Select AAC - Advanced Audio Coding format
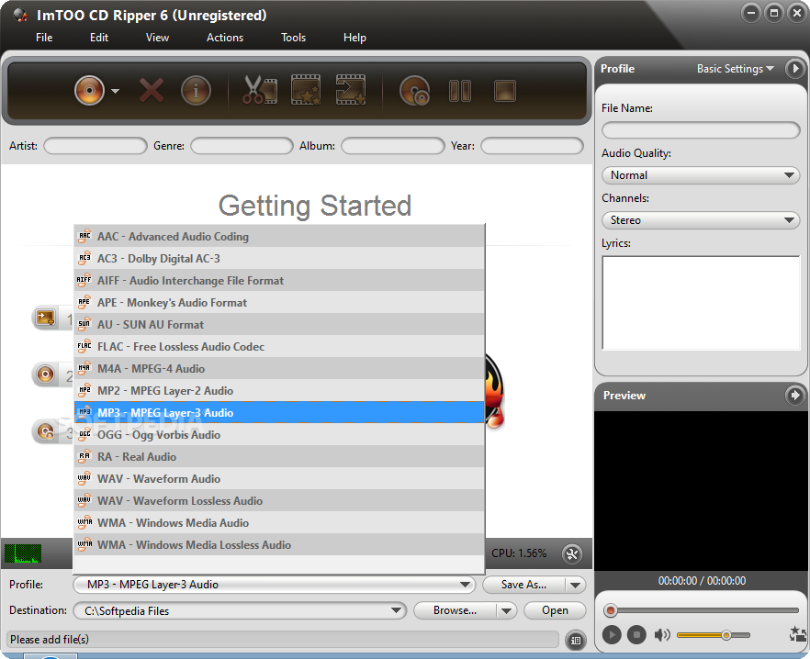The width and height of the screenshot is (810, 659). (x=279, y=237)
